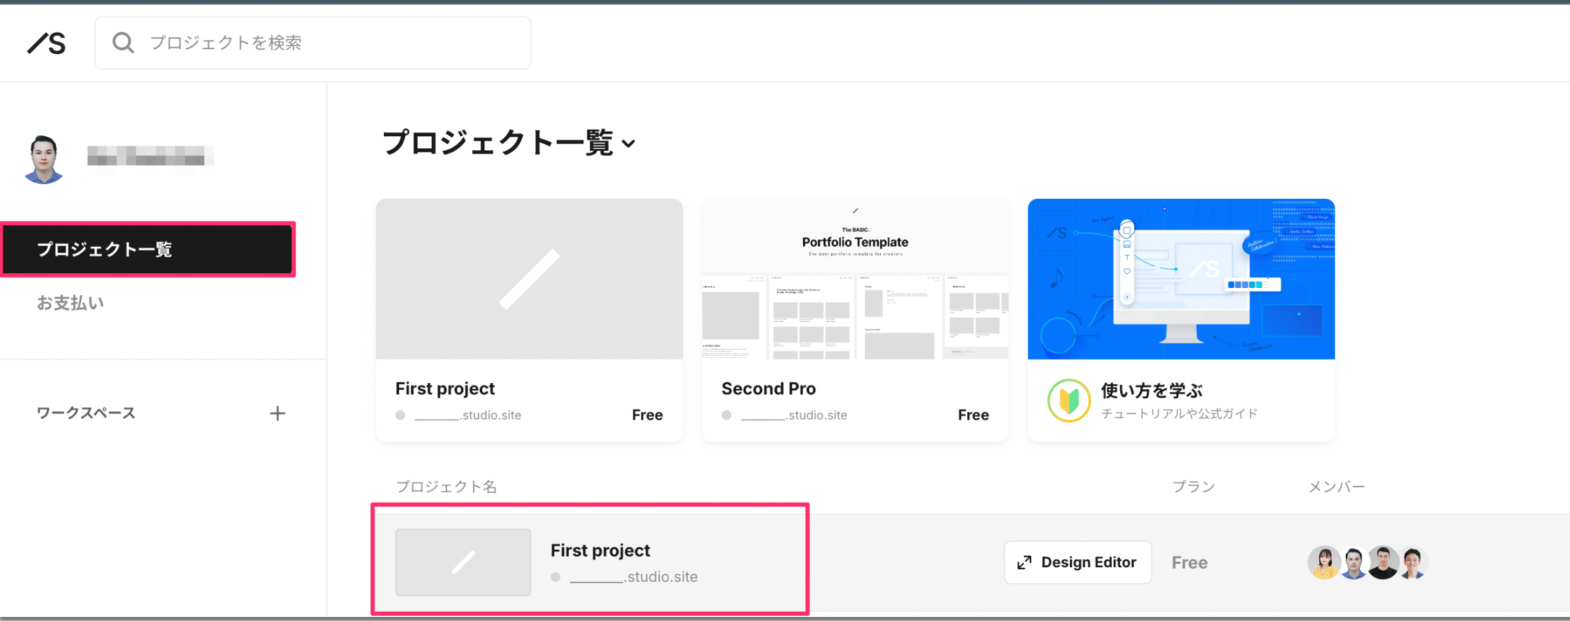Click チュートリアルや公式ガイド subtitle

1179,414
